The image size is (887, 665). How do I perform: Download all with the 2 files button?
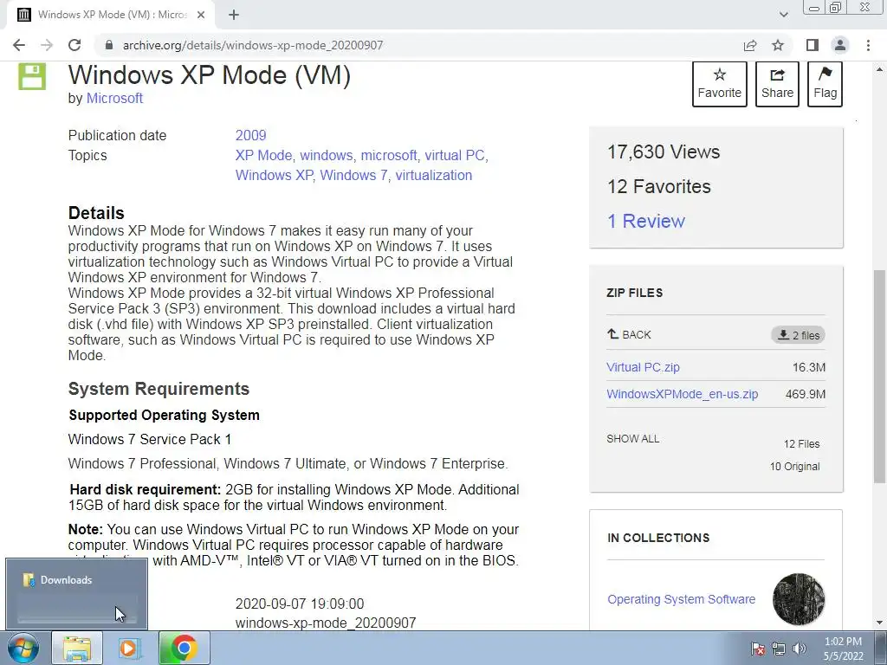798,335
